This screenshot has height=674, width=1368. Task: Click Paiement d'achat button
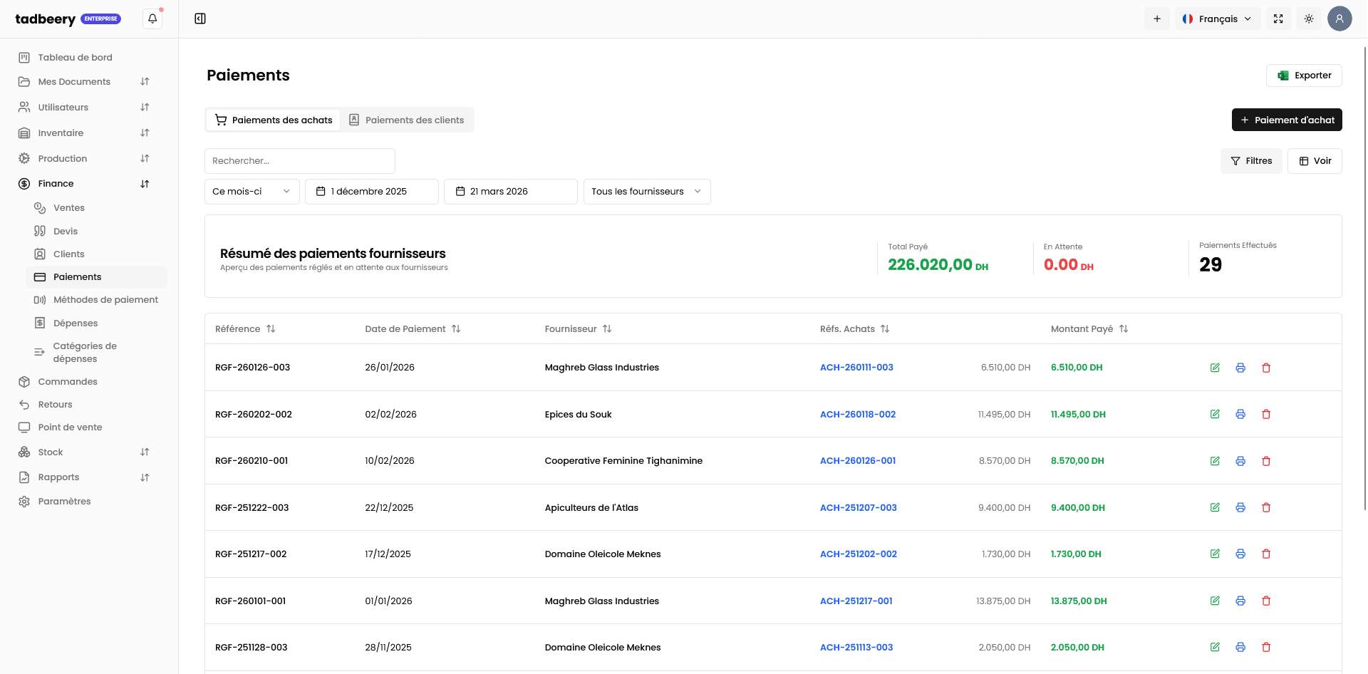pos(1287,120)
